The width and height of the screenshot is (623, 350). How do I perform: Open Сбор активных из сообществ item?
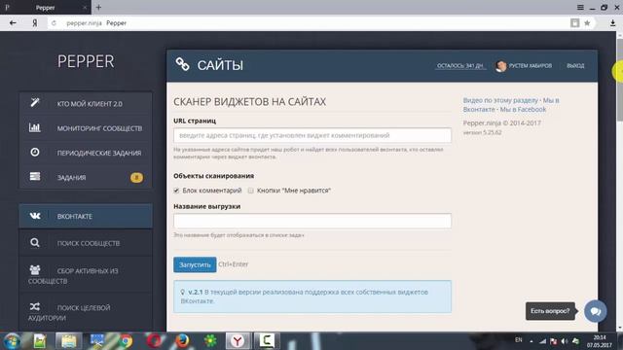click(x=86, y=275)
